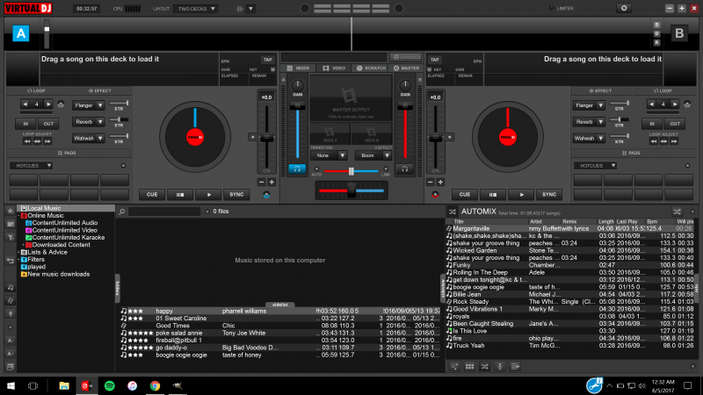Click the favorites star sidebar icon
703x395 pixels.
pyautogui.click(x=11, y=211)
